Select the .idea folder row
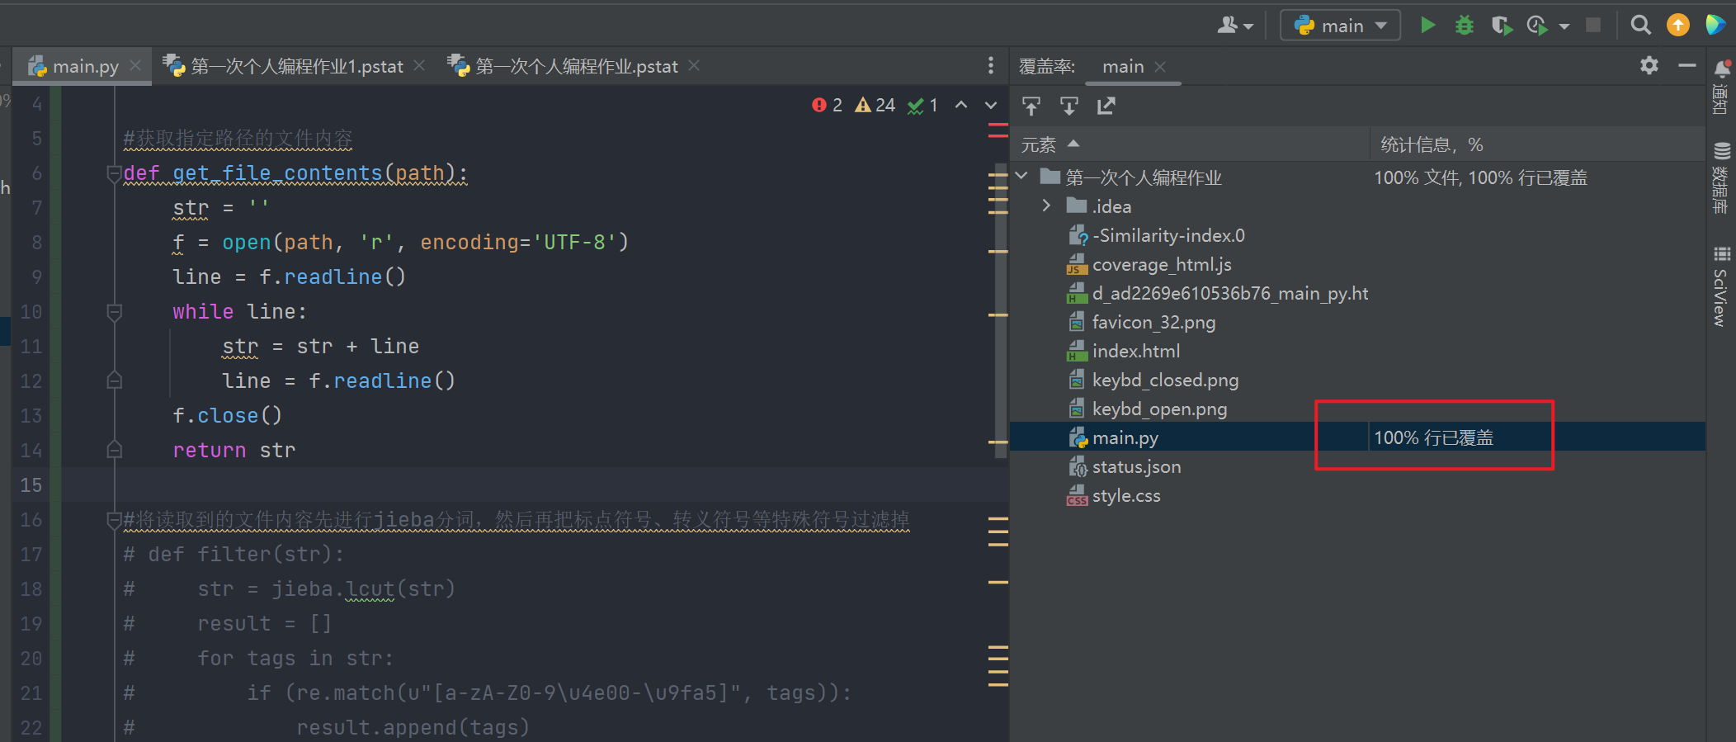 point(1357,206)
